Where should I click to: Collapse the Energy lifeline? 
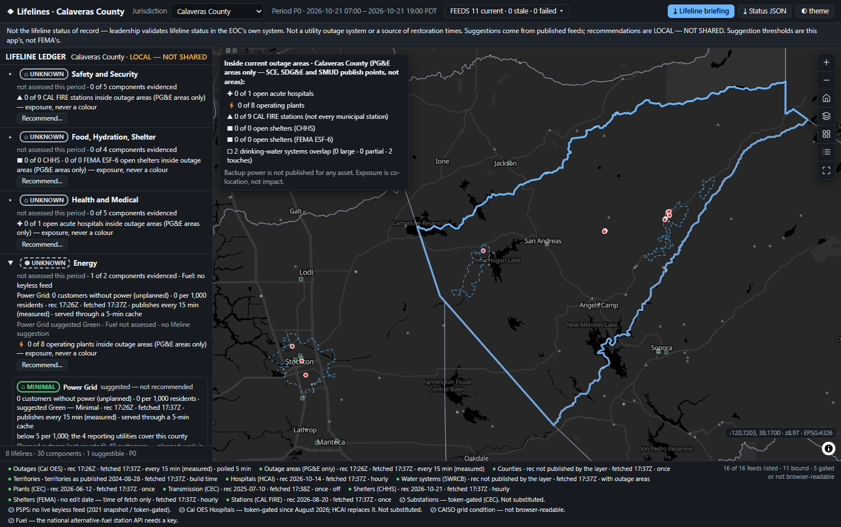tap(10, 263)
